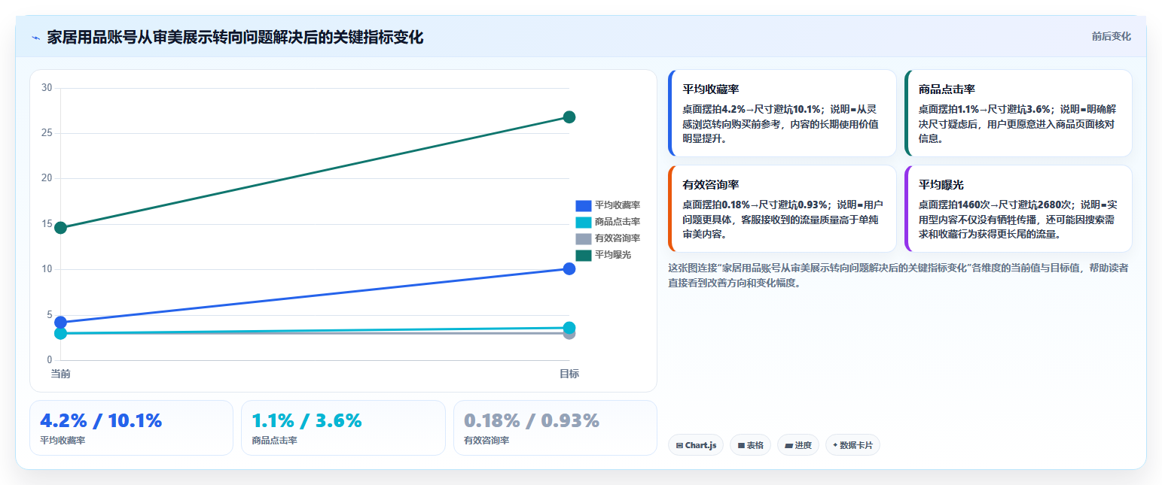Select the 平均曝光 data point at 当前
This screenshot has height=485, width=1162.
point(60,228)
